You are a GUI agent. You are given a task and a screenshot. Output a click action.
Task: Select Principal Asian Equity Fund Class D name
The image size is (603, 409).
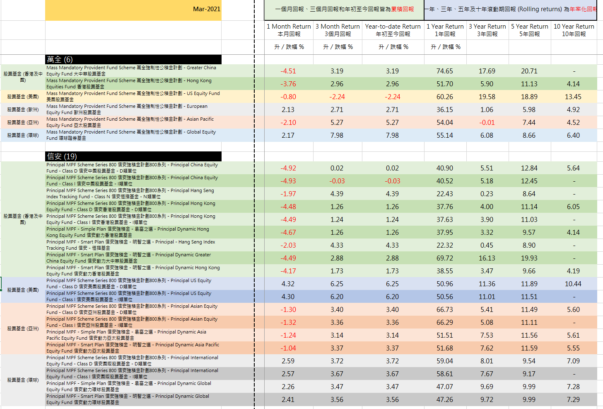(x=133, y=309)
